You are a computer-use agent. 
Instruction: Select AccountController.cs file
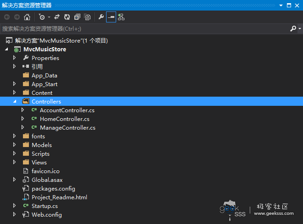click(67, 110)
